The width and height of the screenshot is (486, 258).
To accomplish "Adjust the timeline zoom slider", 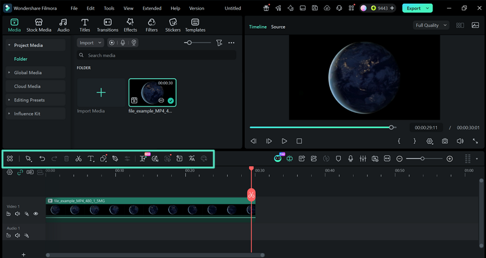I will click(422, 158).
